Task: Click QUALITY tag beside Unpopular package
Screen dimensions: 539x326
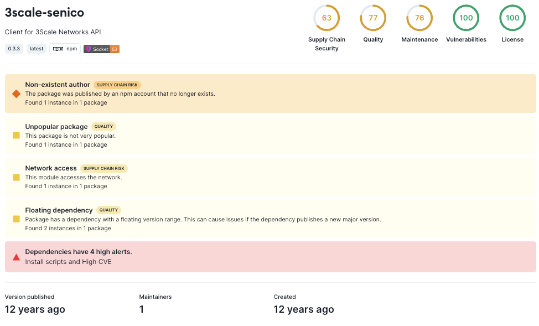Action: point(104,127)
